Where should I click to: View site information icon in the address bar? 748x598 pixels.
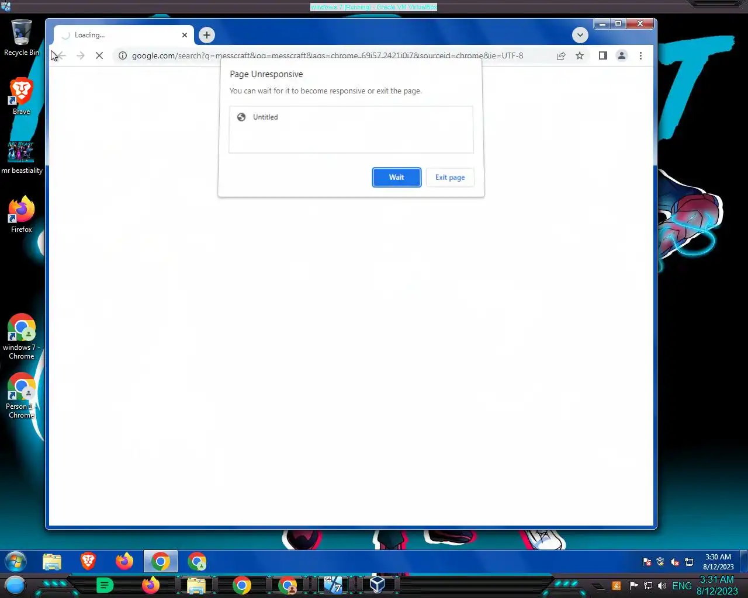point(123,55)
